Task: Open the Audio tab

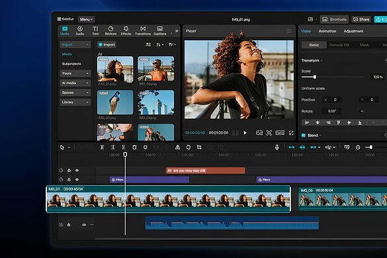Action: coord(80,31)
